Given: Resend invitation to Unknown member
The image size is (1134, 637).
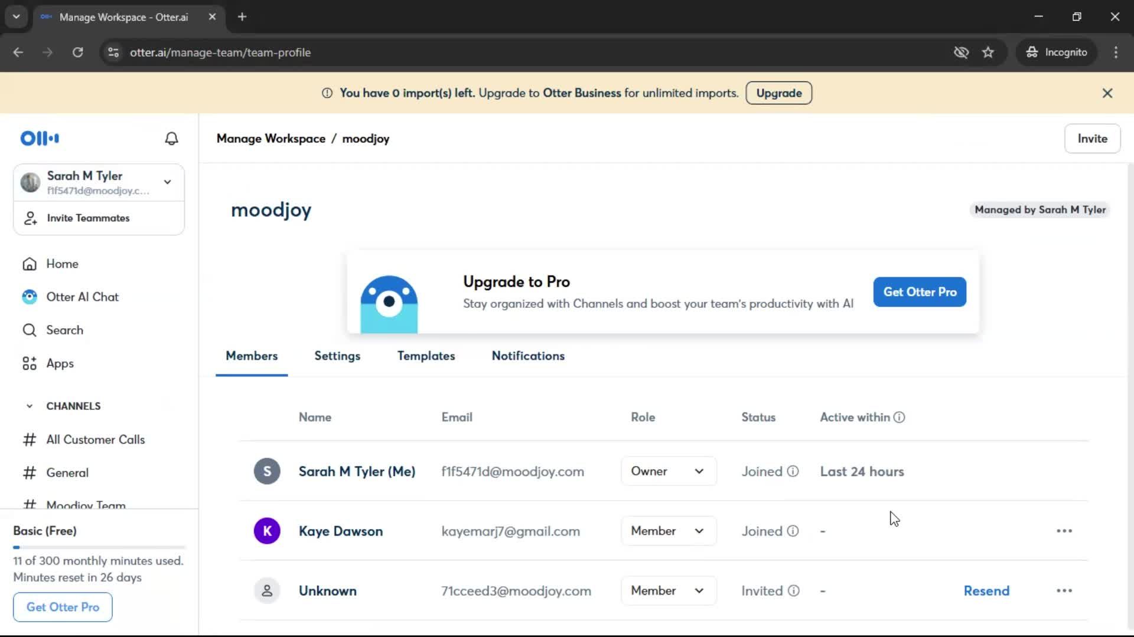Looking at the screenshot, I should [x=986, y=591].
